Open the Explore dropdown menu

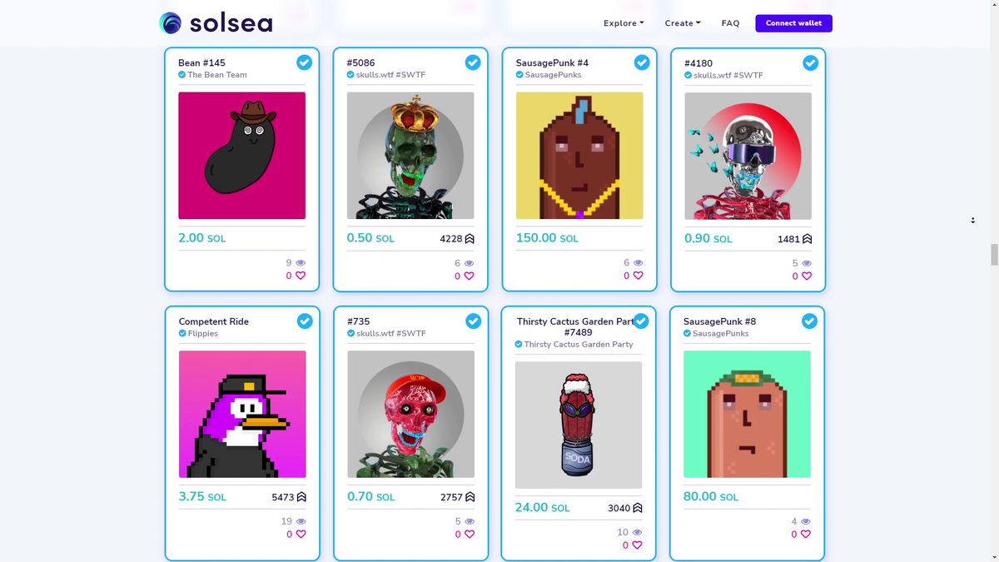tap(624, 23)
